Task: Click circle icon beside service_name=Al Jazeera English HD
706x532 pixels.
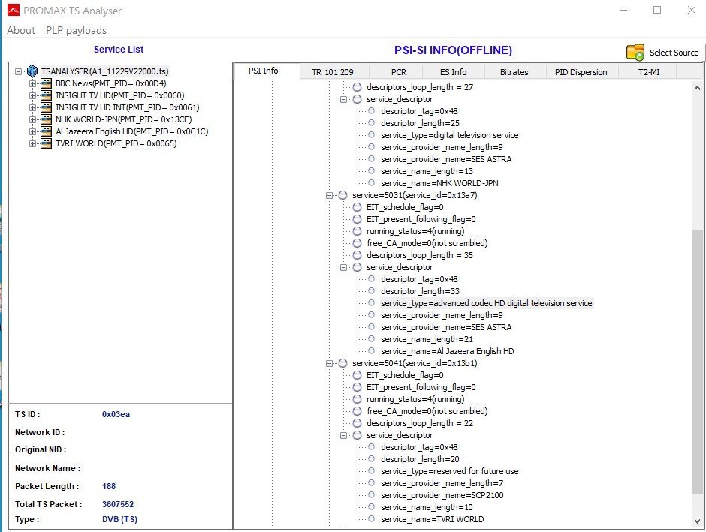Action: pyautogui.click(x=372, y=350)
